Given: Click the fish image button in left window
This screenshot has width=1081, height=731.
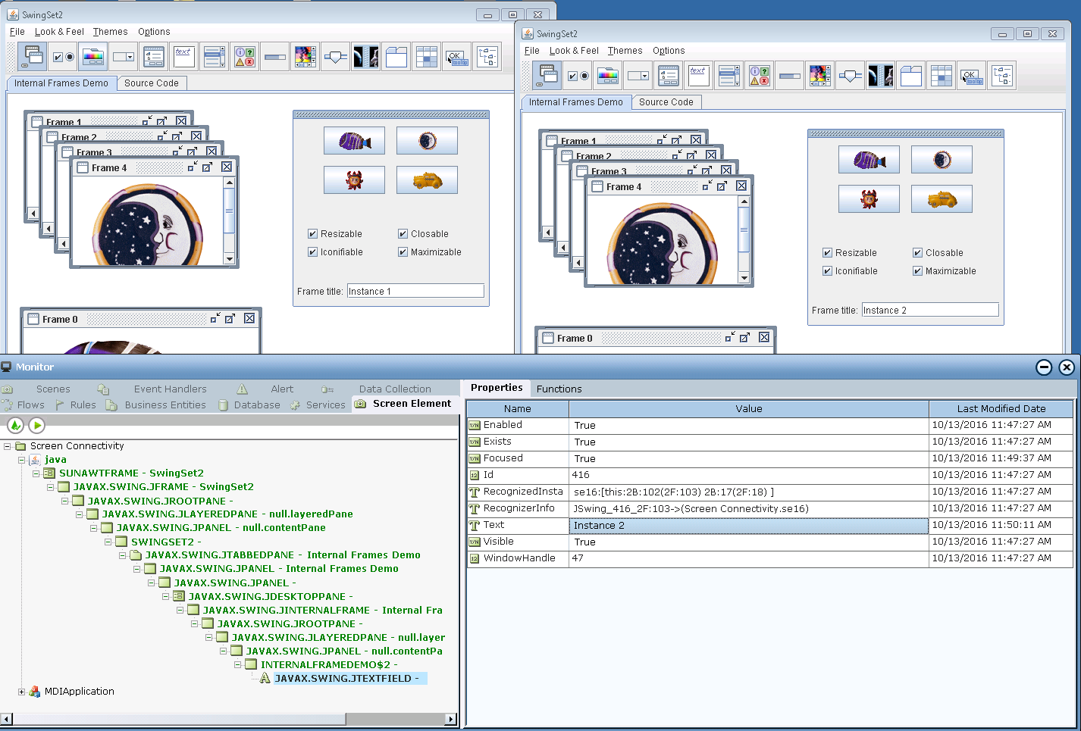Looking at the screenshot, I should (x=354, y=141).
